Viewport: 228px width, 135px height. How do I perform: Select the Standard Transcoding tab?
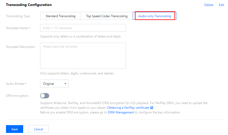click(x=60, y=16)
